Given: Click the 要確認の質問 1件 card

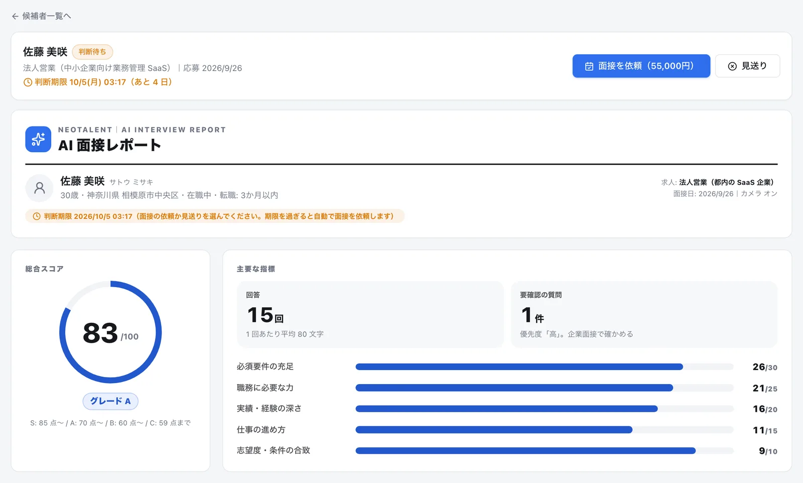Looking at the screenshot, I should coord(644,314).
